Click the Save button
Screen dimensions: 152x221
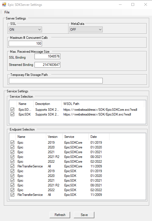(84, 215)
